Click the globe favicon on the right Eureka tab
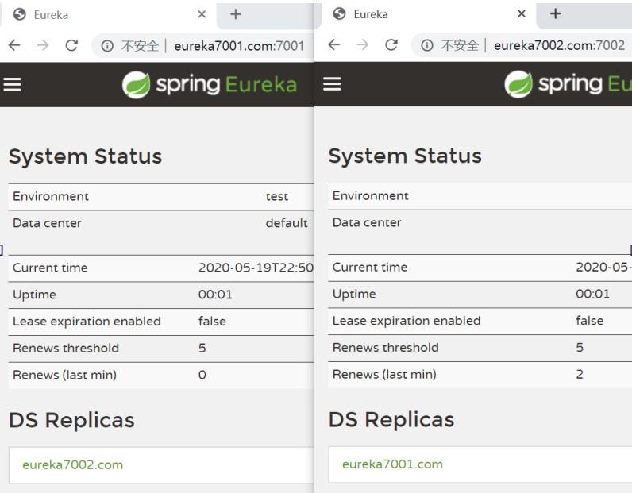 coord(339,13)
